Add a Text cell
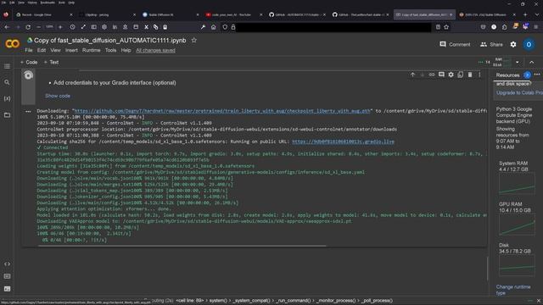Viewport: 543px width, 305px height. [x=51, y=62]
